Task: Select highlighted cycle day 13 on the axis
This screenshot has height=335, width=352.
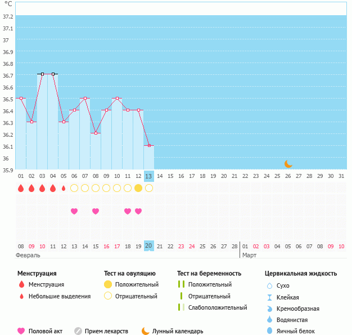Action: (x=148, y=176)
